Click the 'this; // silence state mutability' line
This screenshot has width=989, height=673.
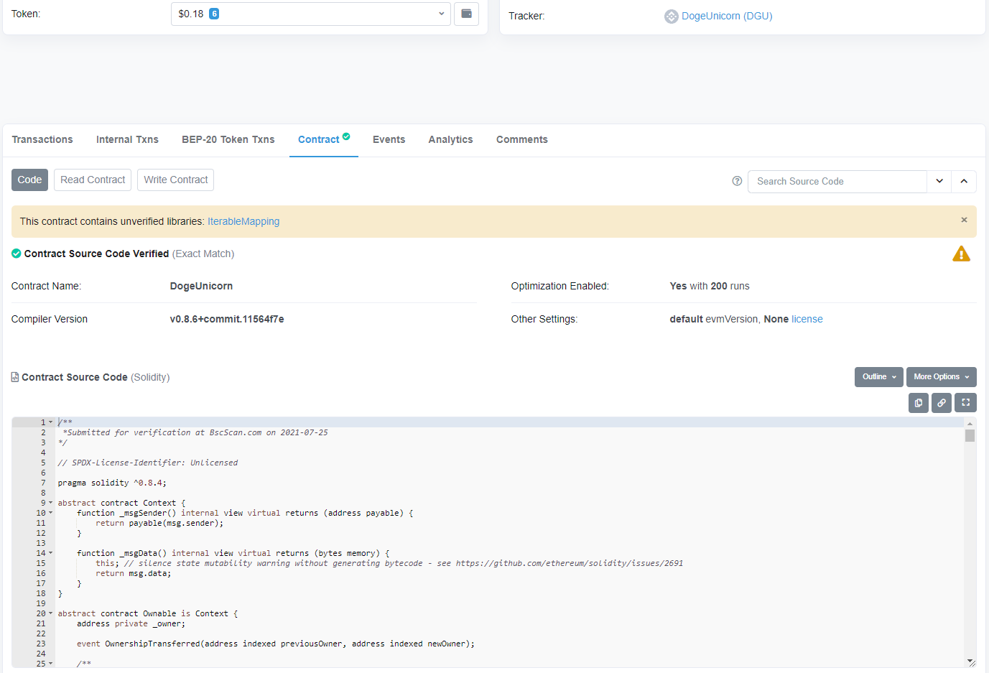click(x=389, y=563)
